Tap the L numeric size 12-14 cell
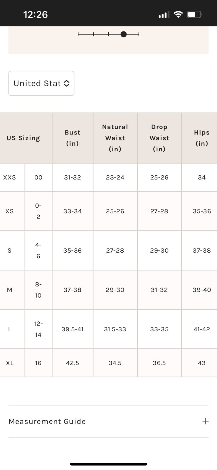The height and width of the screenshot is (470, 217). [x=38, y=329]
